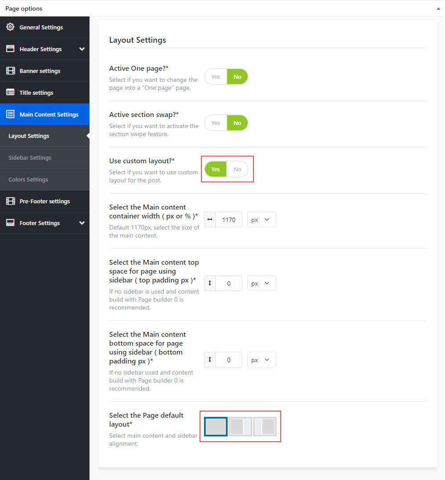Viewport: 445px width, 480px height.
Task: Choose the right sidebar layout thumbnail
Action: (241, 426)
